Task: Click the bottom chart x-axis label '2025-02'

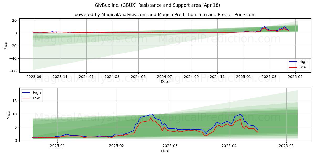Action: coord(116,146)
